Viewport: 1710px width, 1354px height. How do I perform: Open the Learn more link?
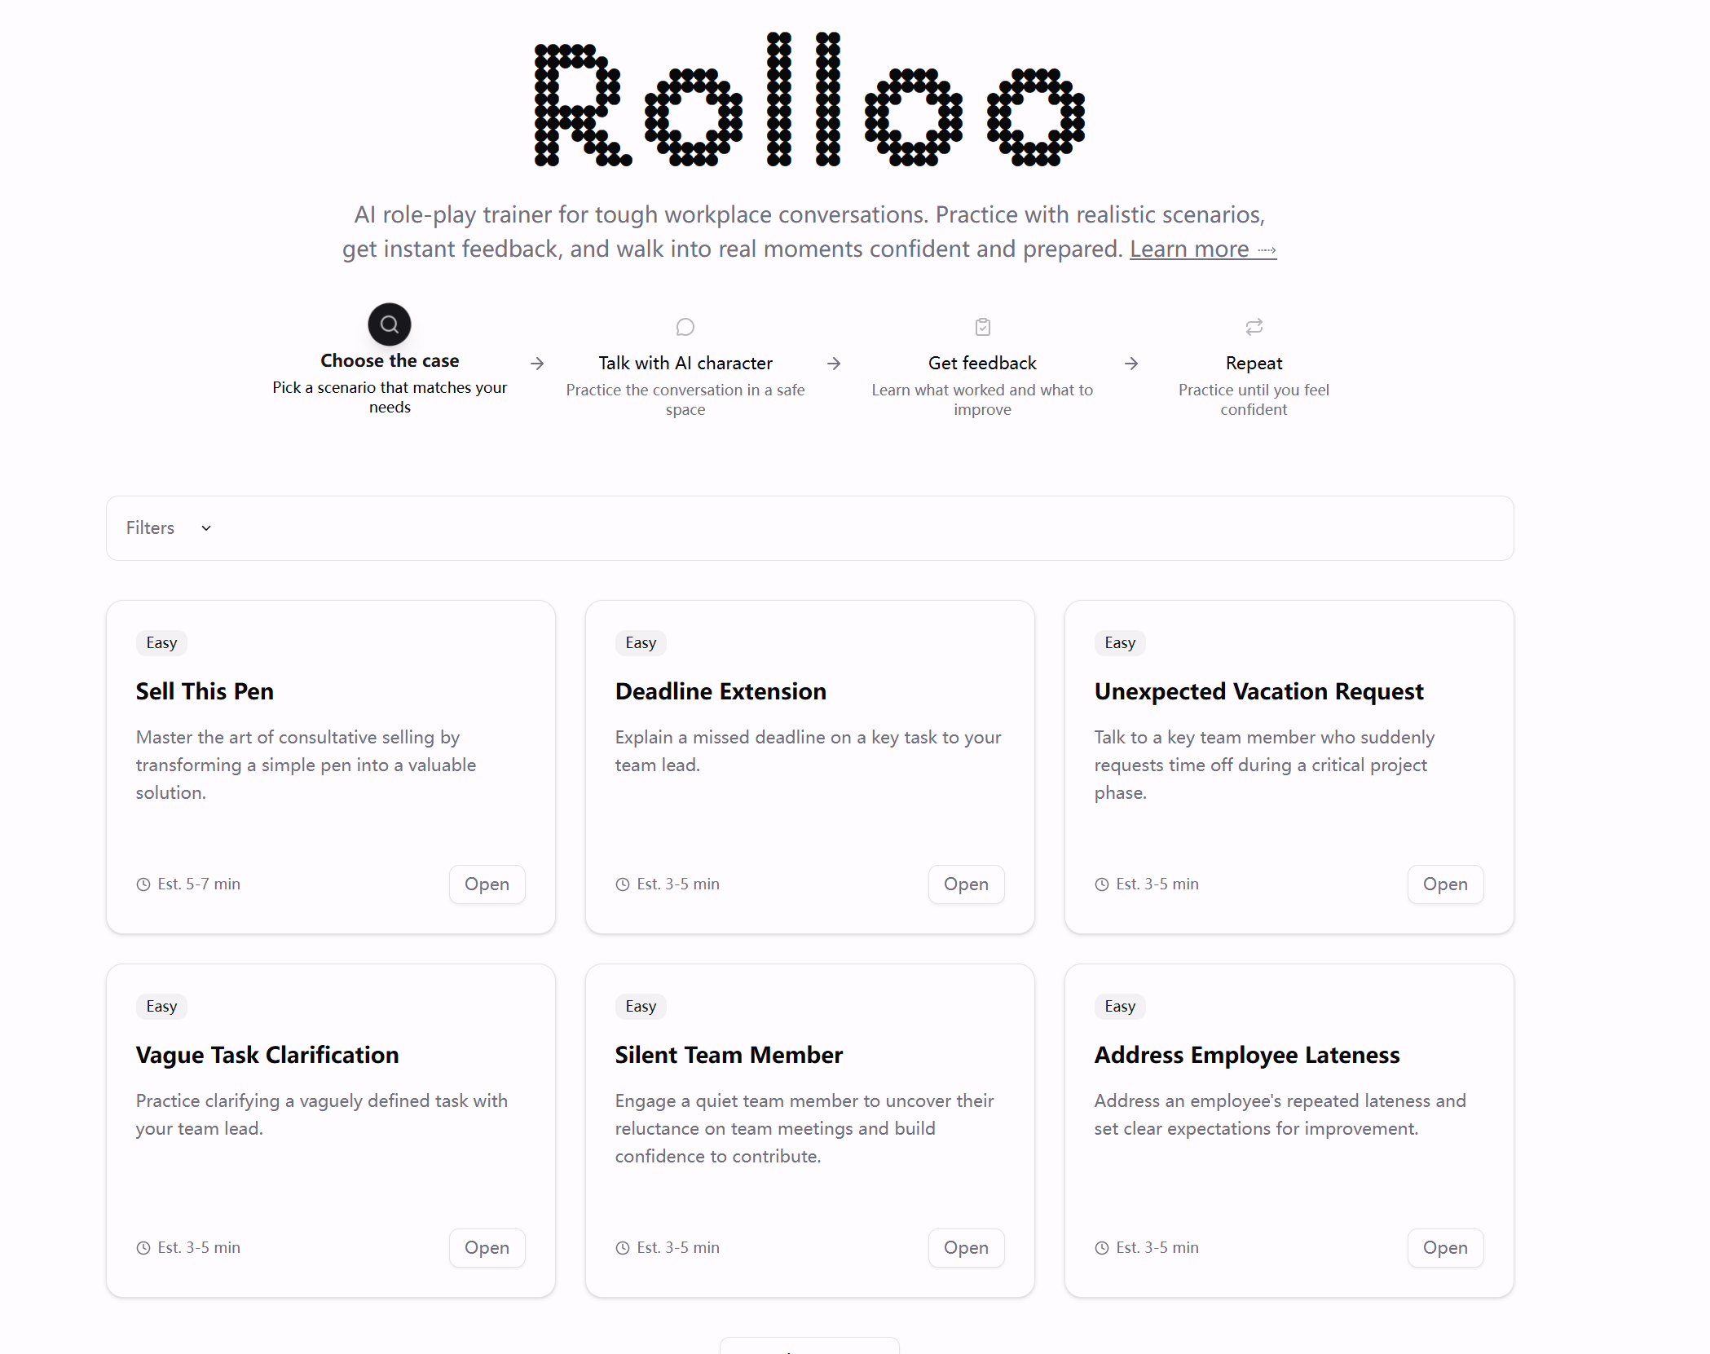tap(1202, 249)
